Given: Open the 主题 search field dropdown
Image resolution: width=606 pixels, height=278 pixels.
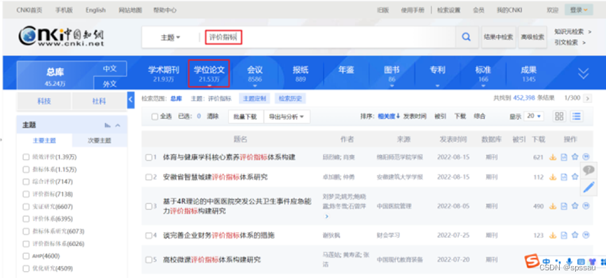Looking at the screenshot, I should pyautogui.click(x=170, y=37).
